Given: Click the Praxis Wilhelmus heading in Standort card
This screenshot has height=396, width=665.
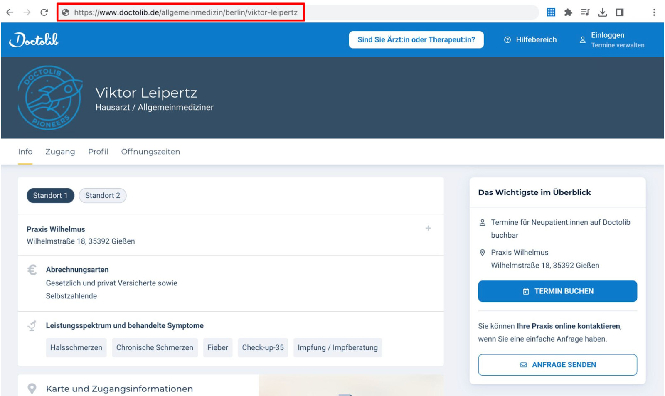Looking at the screenshot, I should click(x=56, y=229).
